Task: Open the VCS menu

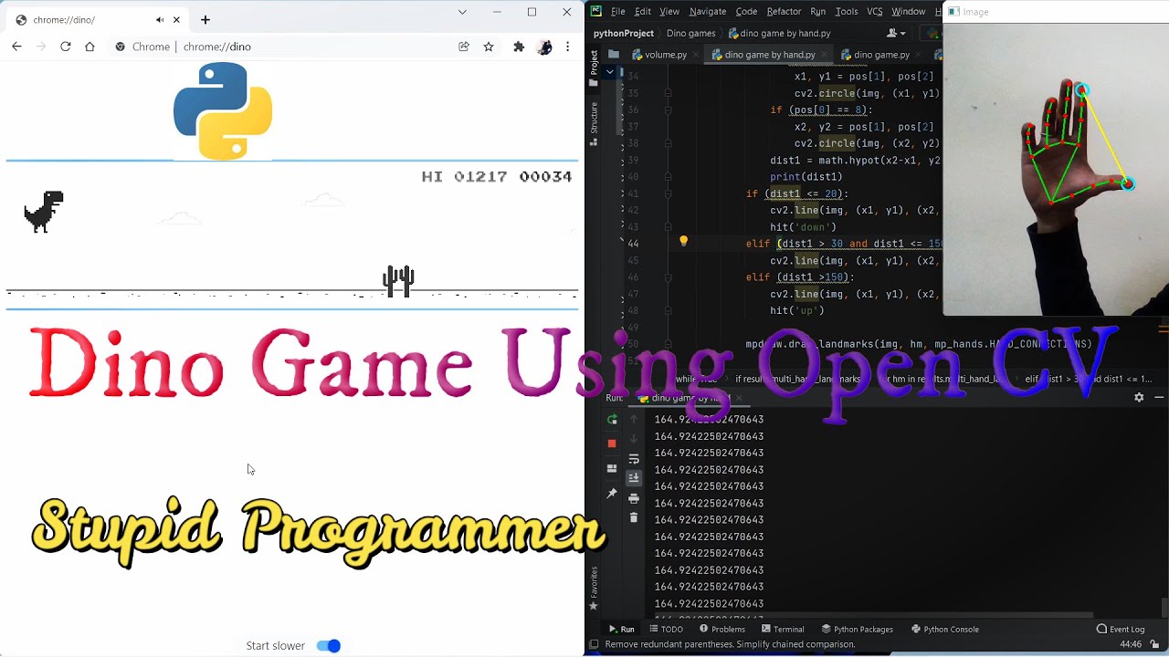Action: (x=874, y=12)
